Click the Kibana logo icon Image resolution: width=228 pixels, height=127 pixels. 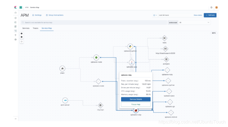(x=16, y=7)
